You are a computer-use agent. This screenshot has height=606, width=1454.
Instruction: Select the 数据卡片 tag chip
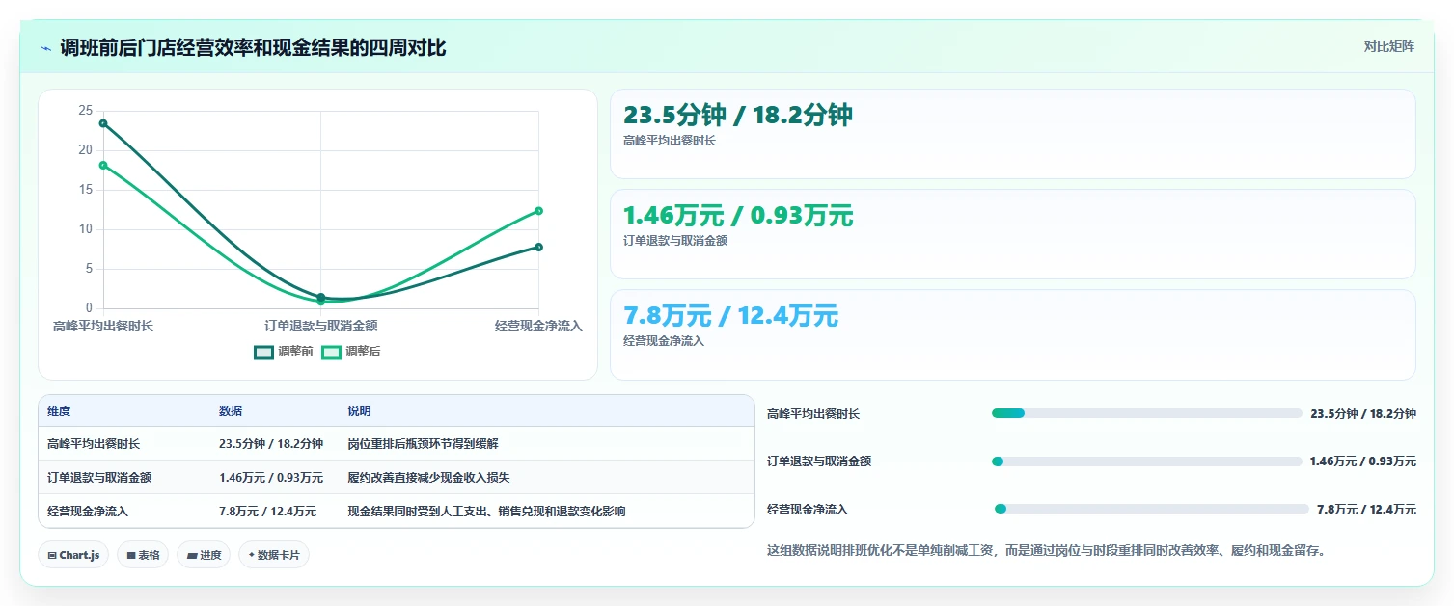tap(274, 555)
